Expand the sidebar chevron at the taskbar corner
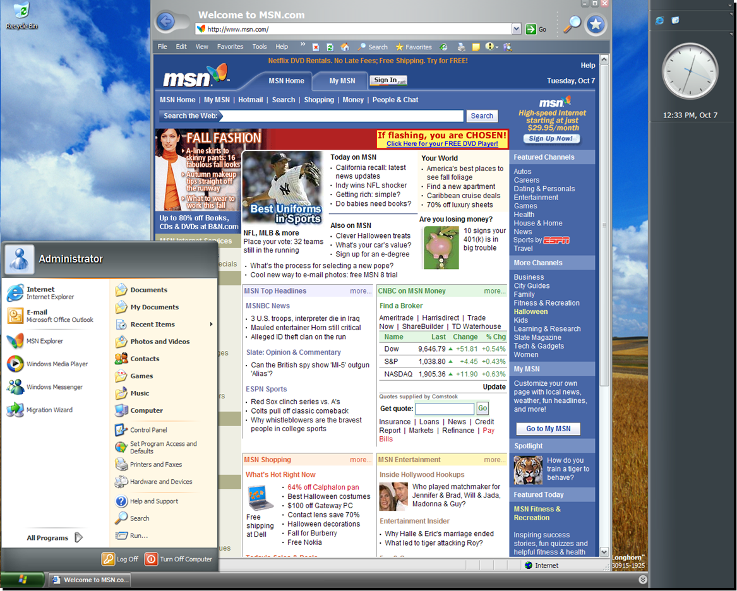Screen dimensions: 737x591 pyautogui.click(x=642, y=580)
